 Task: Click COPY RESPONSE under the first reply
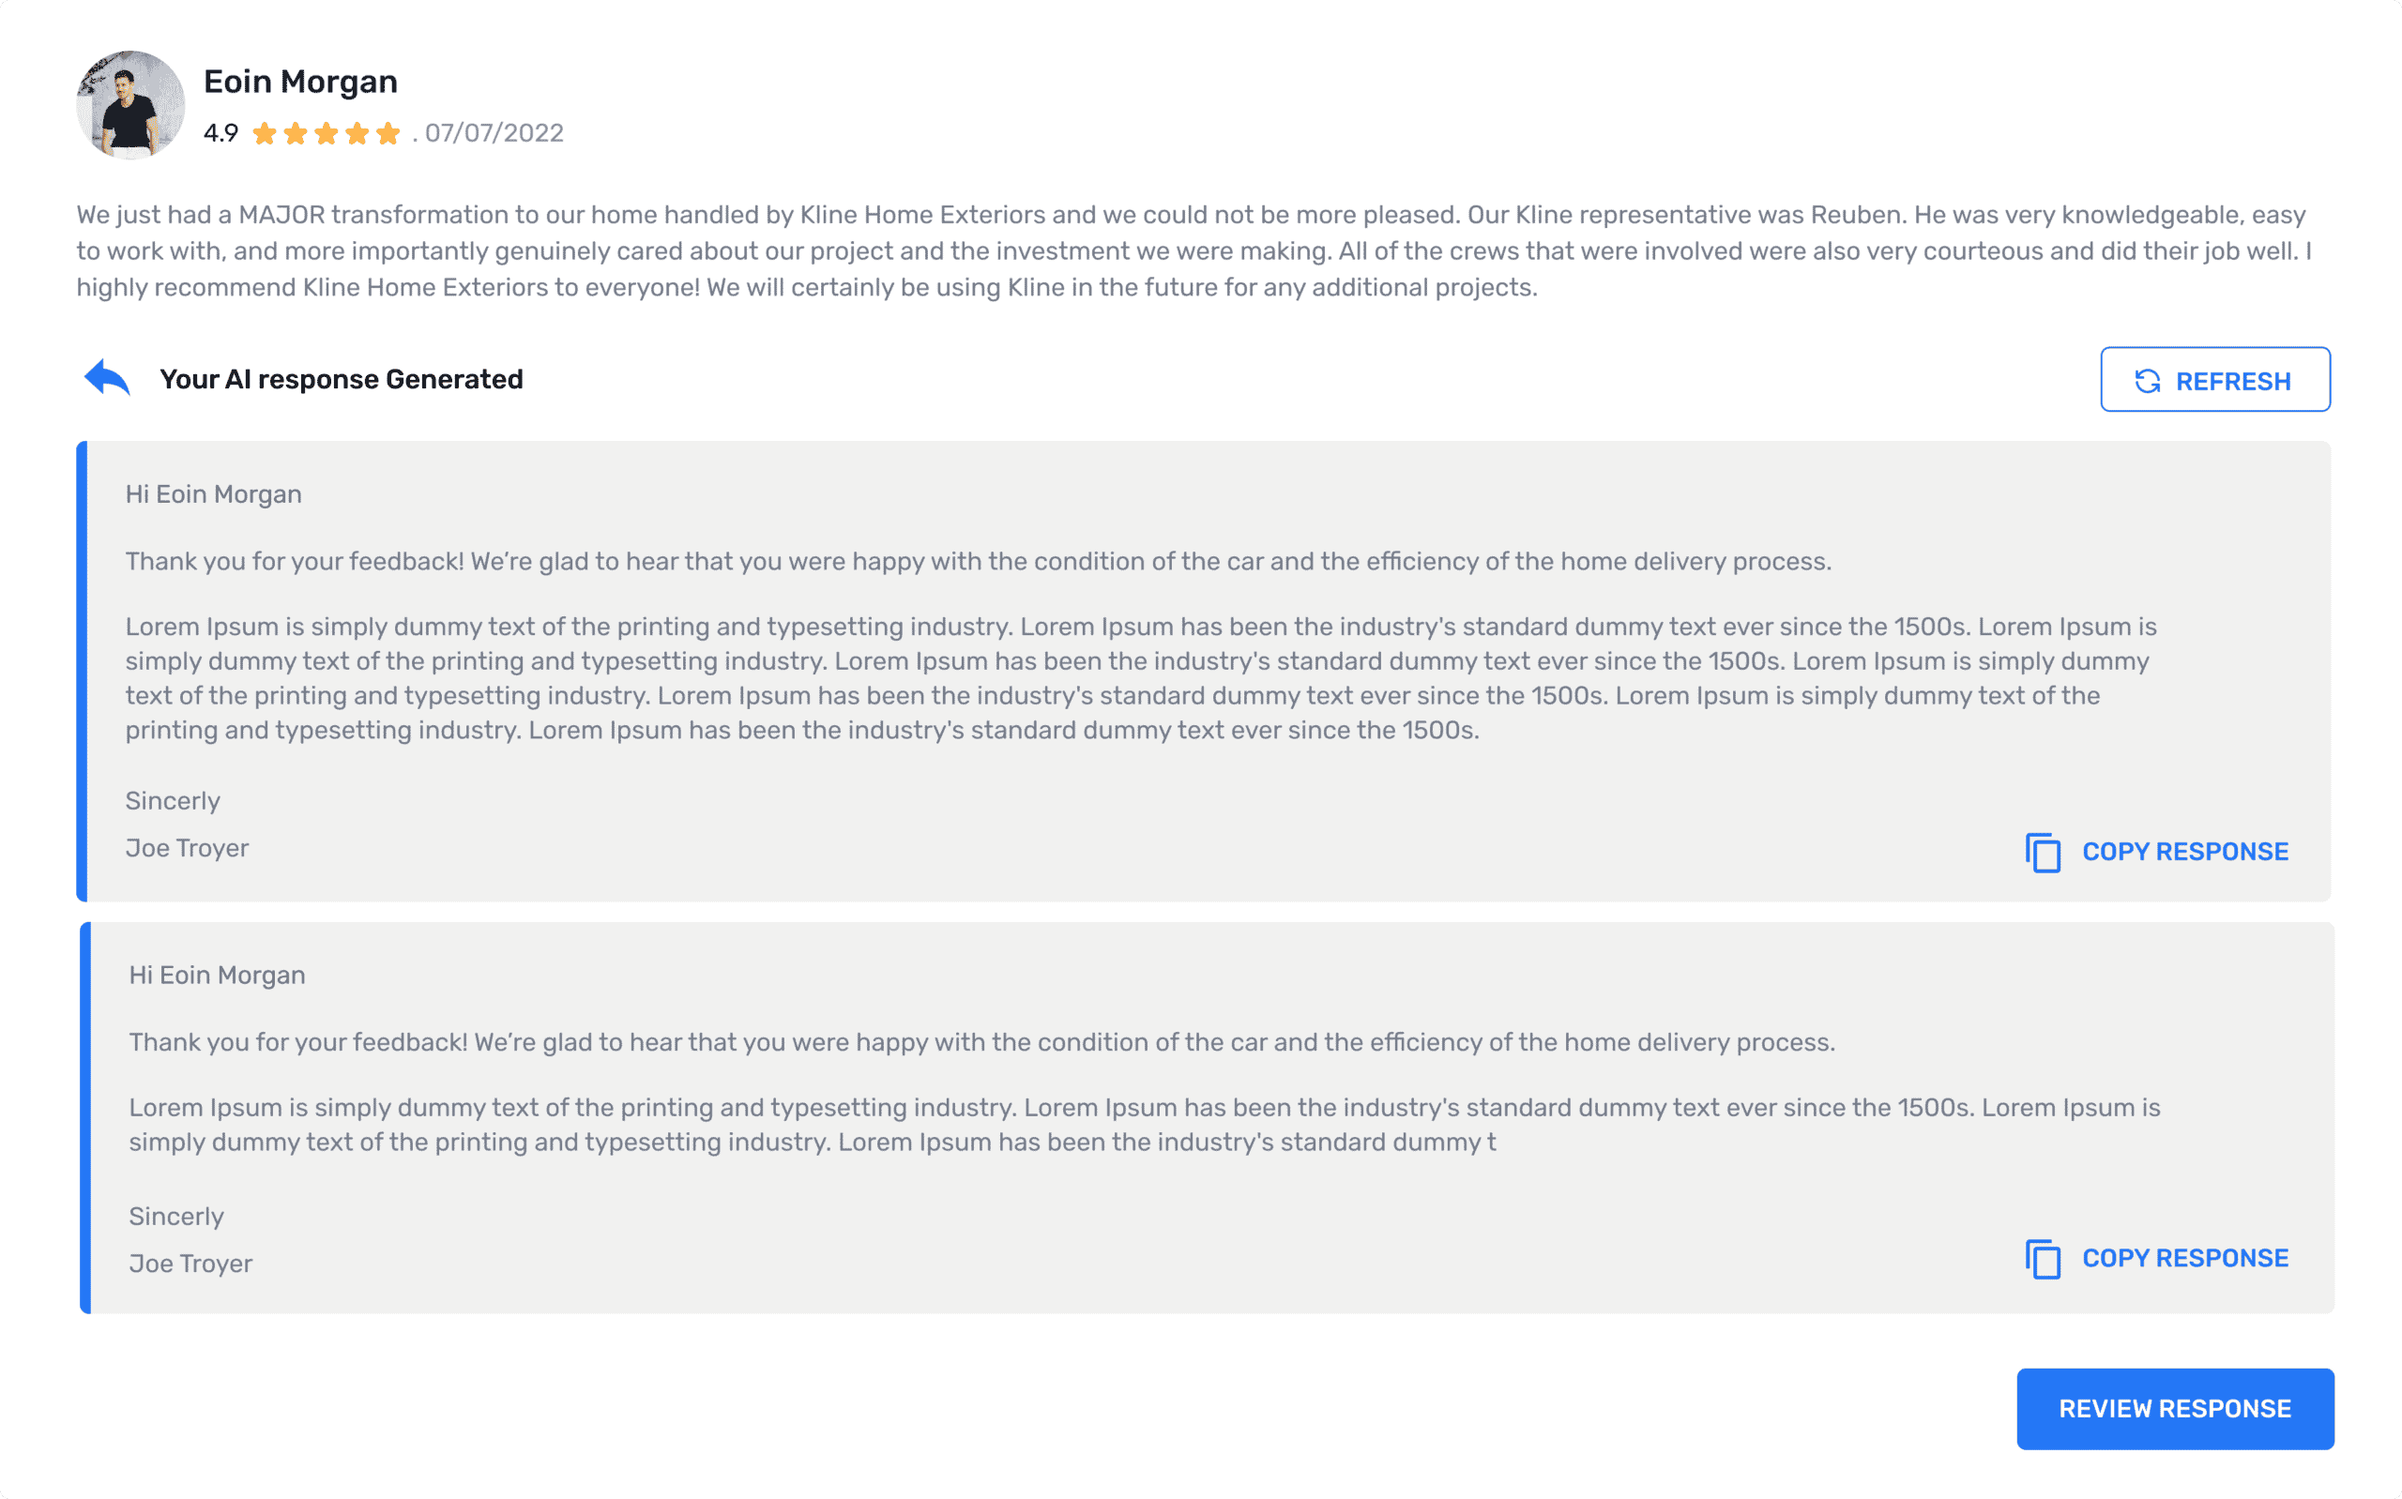point(2186,851)
